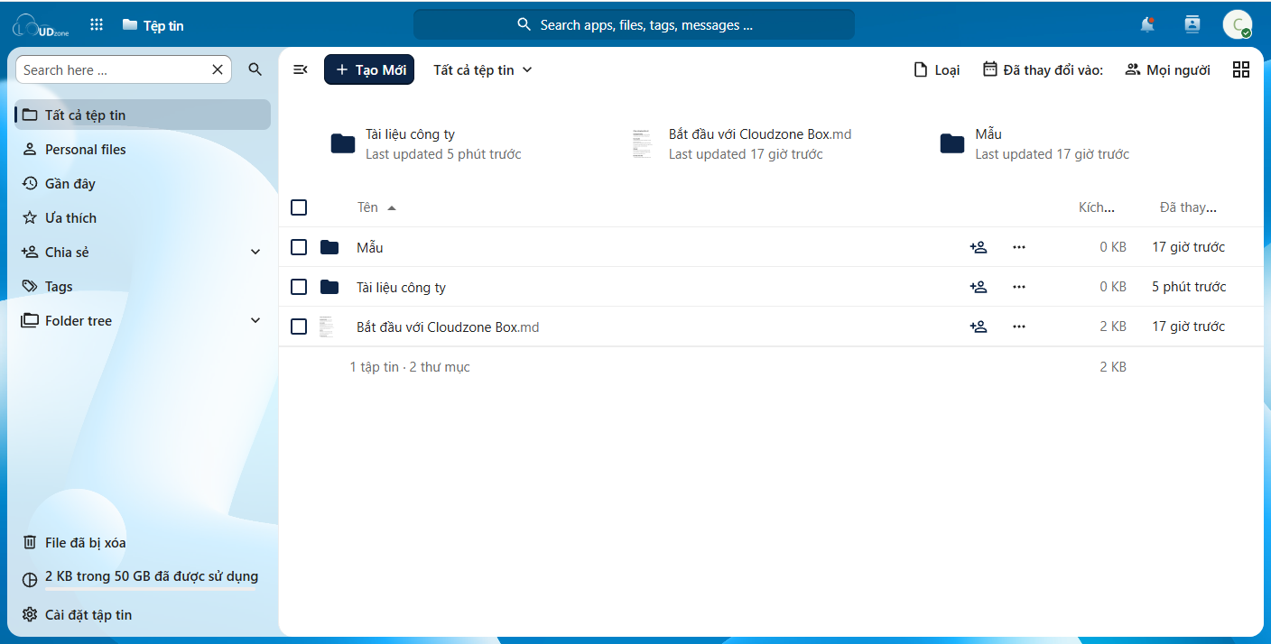
Task: Toggle the select-all files checkbox
Action: pyautogui.click(x=299, y=207)
